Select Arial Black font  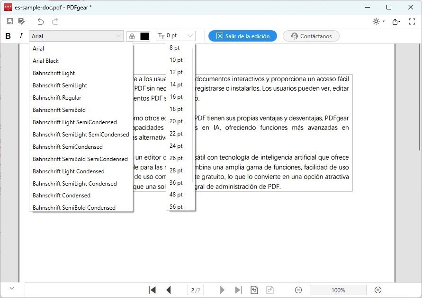81,61
